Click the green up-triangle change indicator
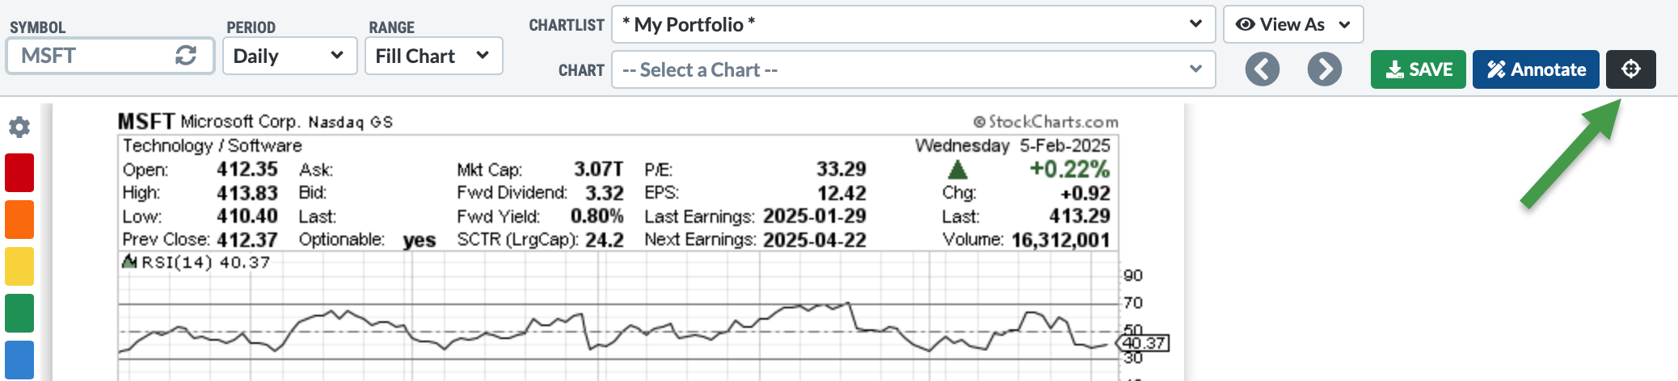Screen dimensions: 1678x381 [957, 170]
